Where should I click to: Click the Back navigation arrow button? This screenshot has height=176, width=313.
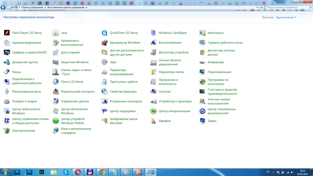coord(3,7)
